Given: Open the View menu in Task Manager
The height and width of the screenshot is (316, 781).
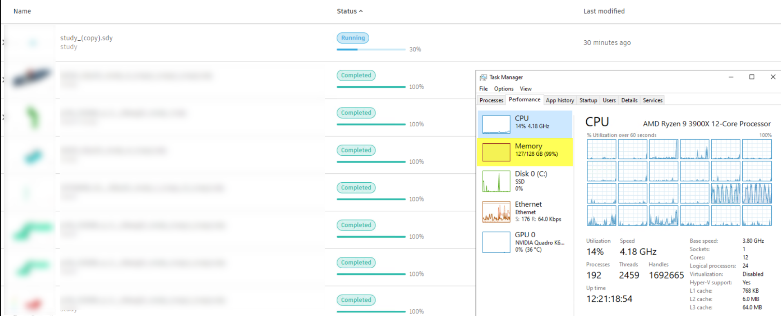Looking at the screenshot, I should (x=525, y=89).
